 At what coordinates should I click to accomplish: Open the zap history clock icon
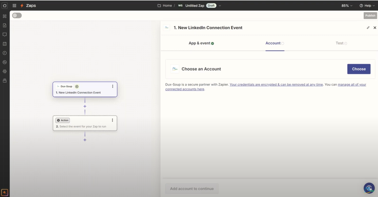click(x=5, y=53)
